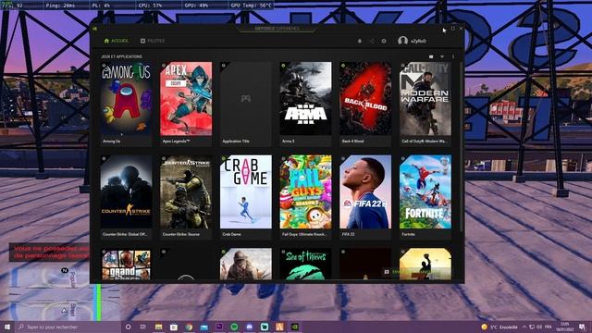592x333 pixels.
Task: Open File Explorer from the taskbar
Action: coord(158,327)
